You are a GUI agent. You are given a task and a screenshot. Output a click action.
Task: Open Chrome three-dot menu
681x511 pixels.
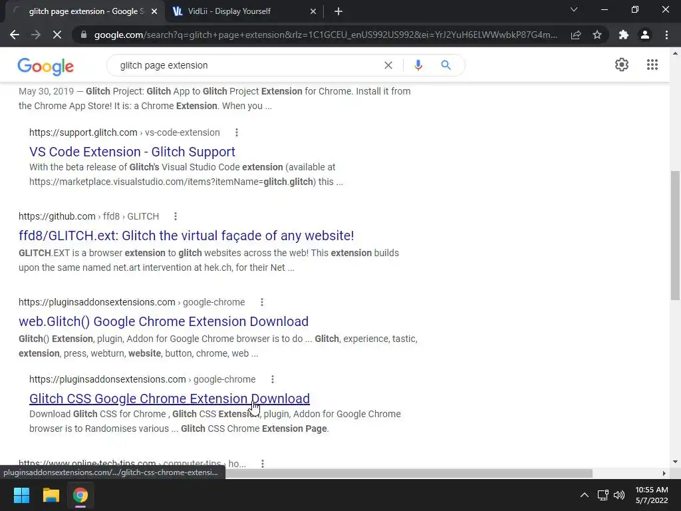(x=666, y=35)
